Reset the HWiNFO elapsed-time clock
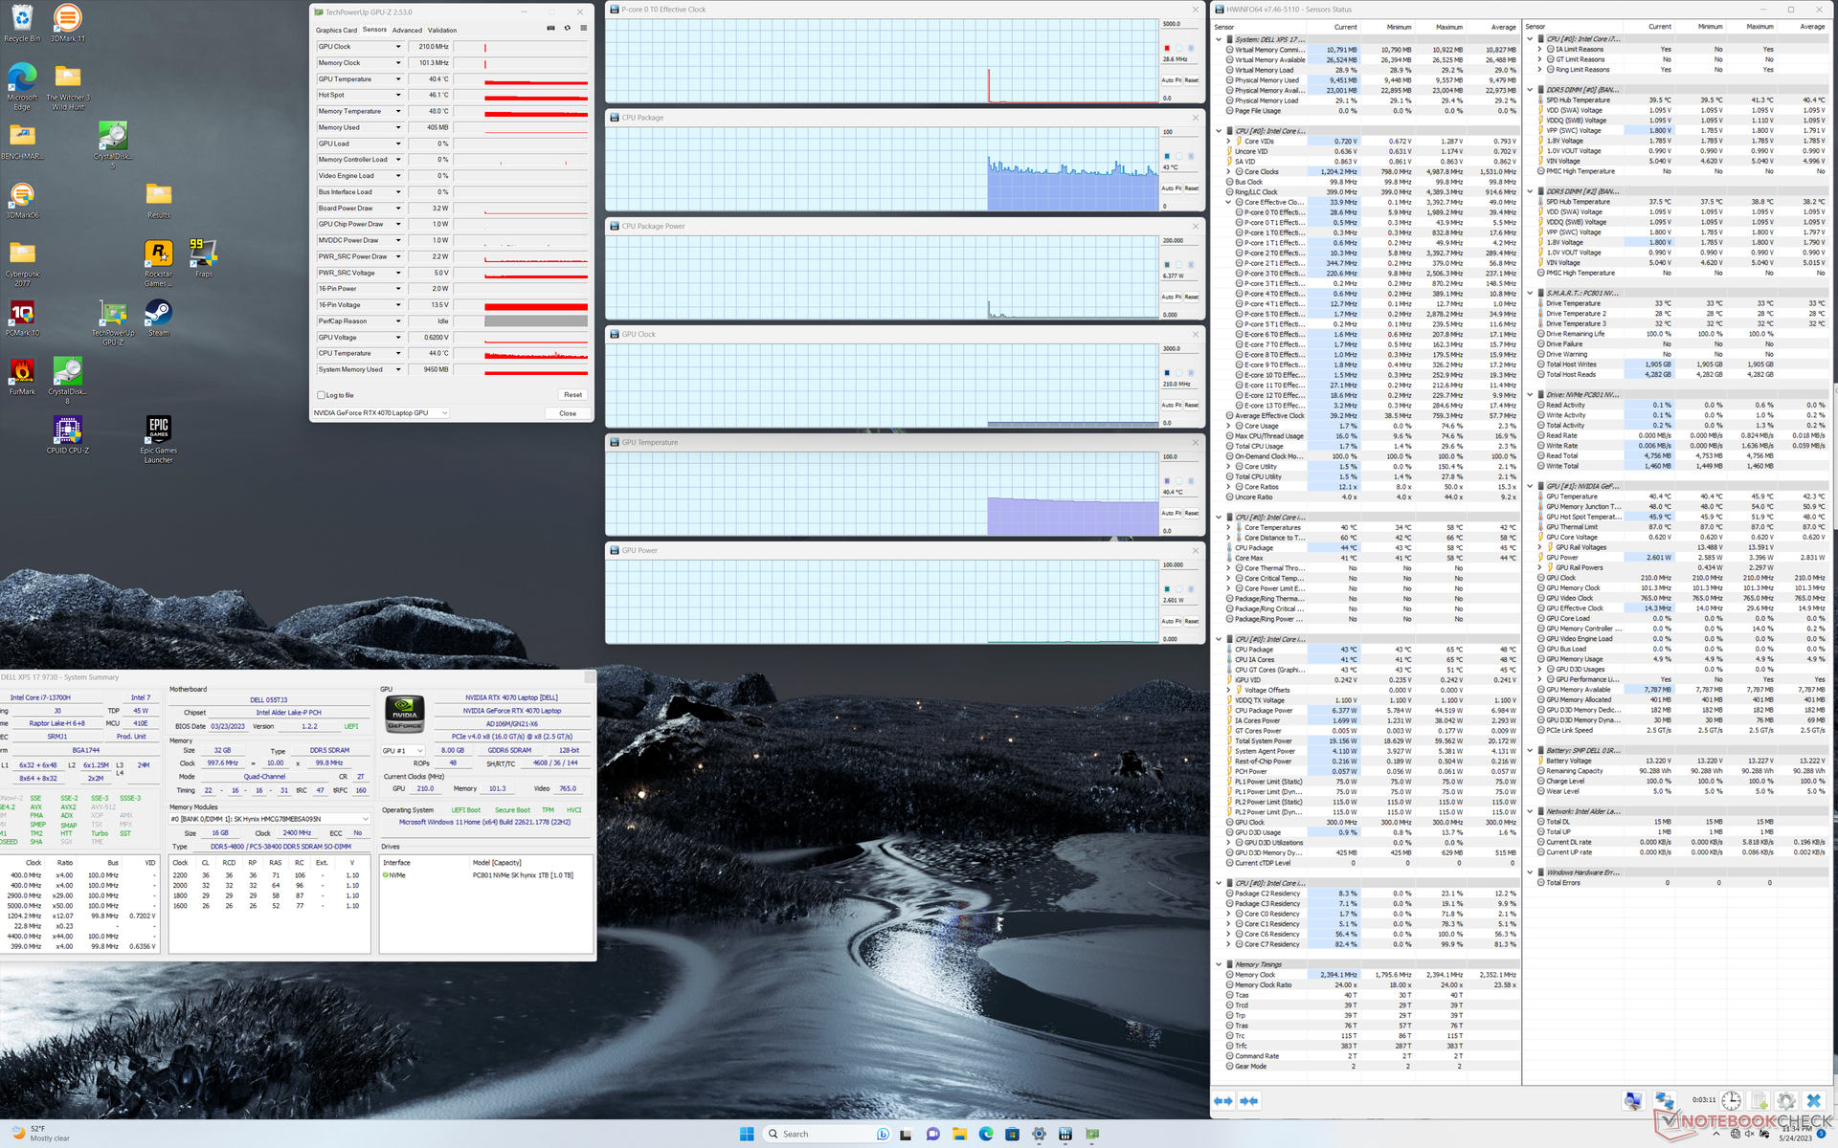 pyautogui.click(x=1731, y=1101)
